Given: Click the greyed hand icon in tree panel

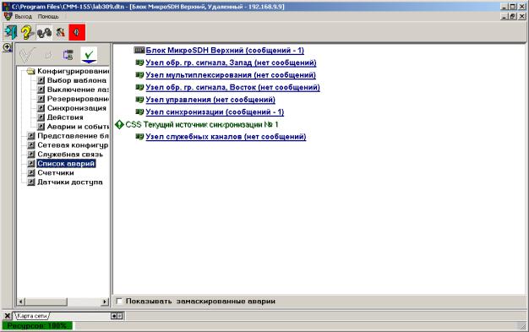Looking at the screenshot, I should pyautogui.click(x=48, y=55).
